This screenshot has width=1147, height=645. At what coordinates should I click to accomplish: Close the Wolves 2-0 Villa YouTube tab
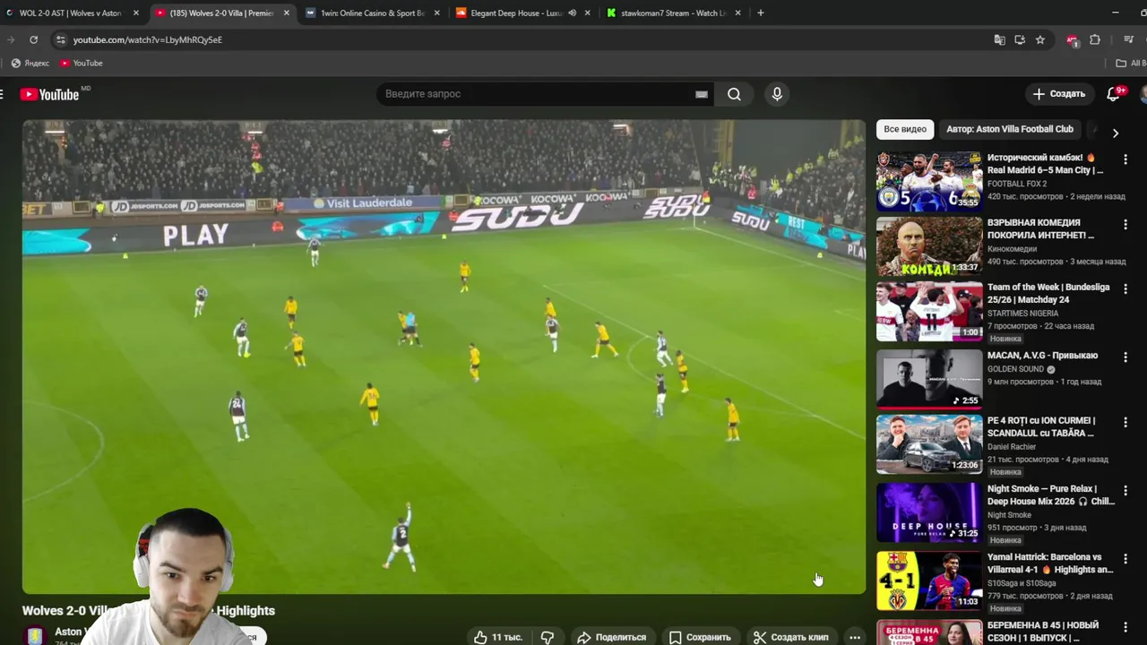tap(287, 13)
